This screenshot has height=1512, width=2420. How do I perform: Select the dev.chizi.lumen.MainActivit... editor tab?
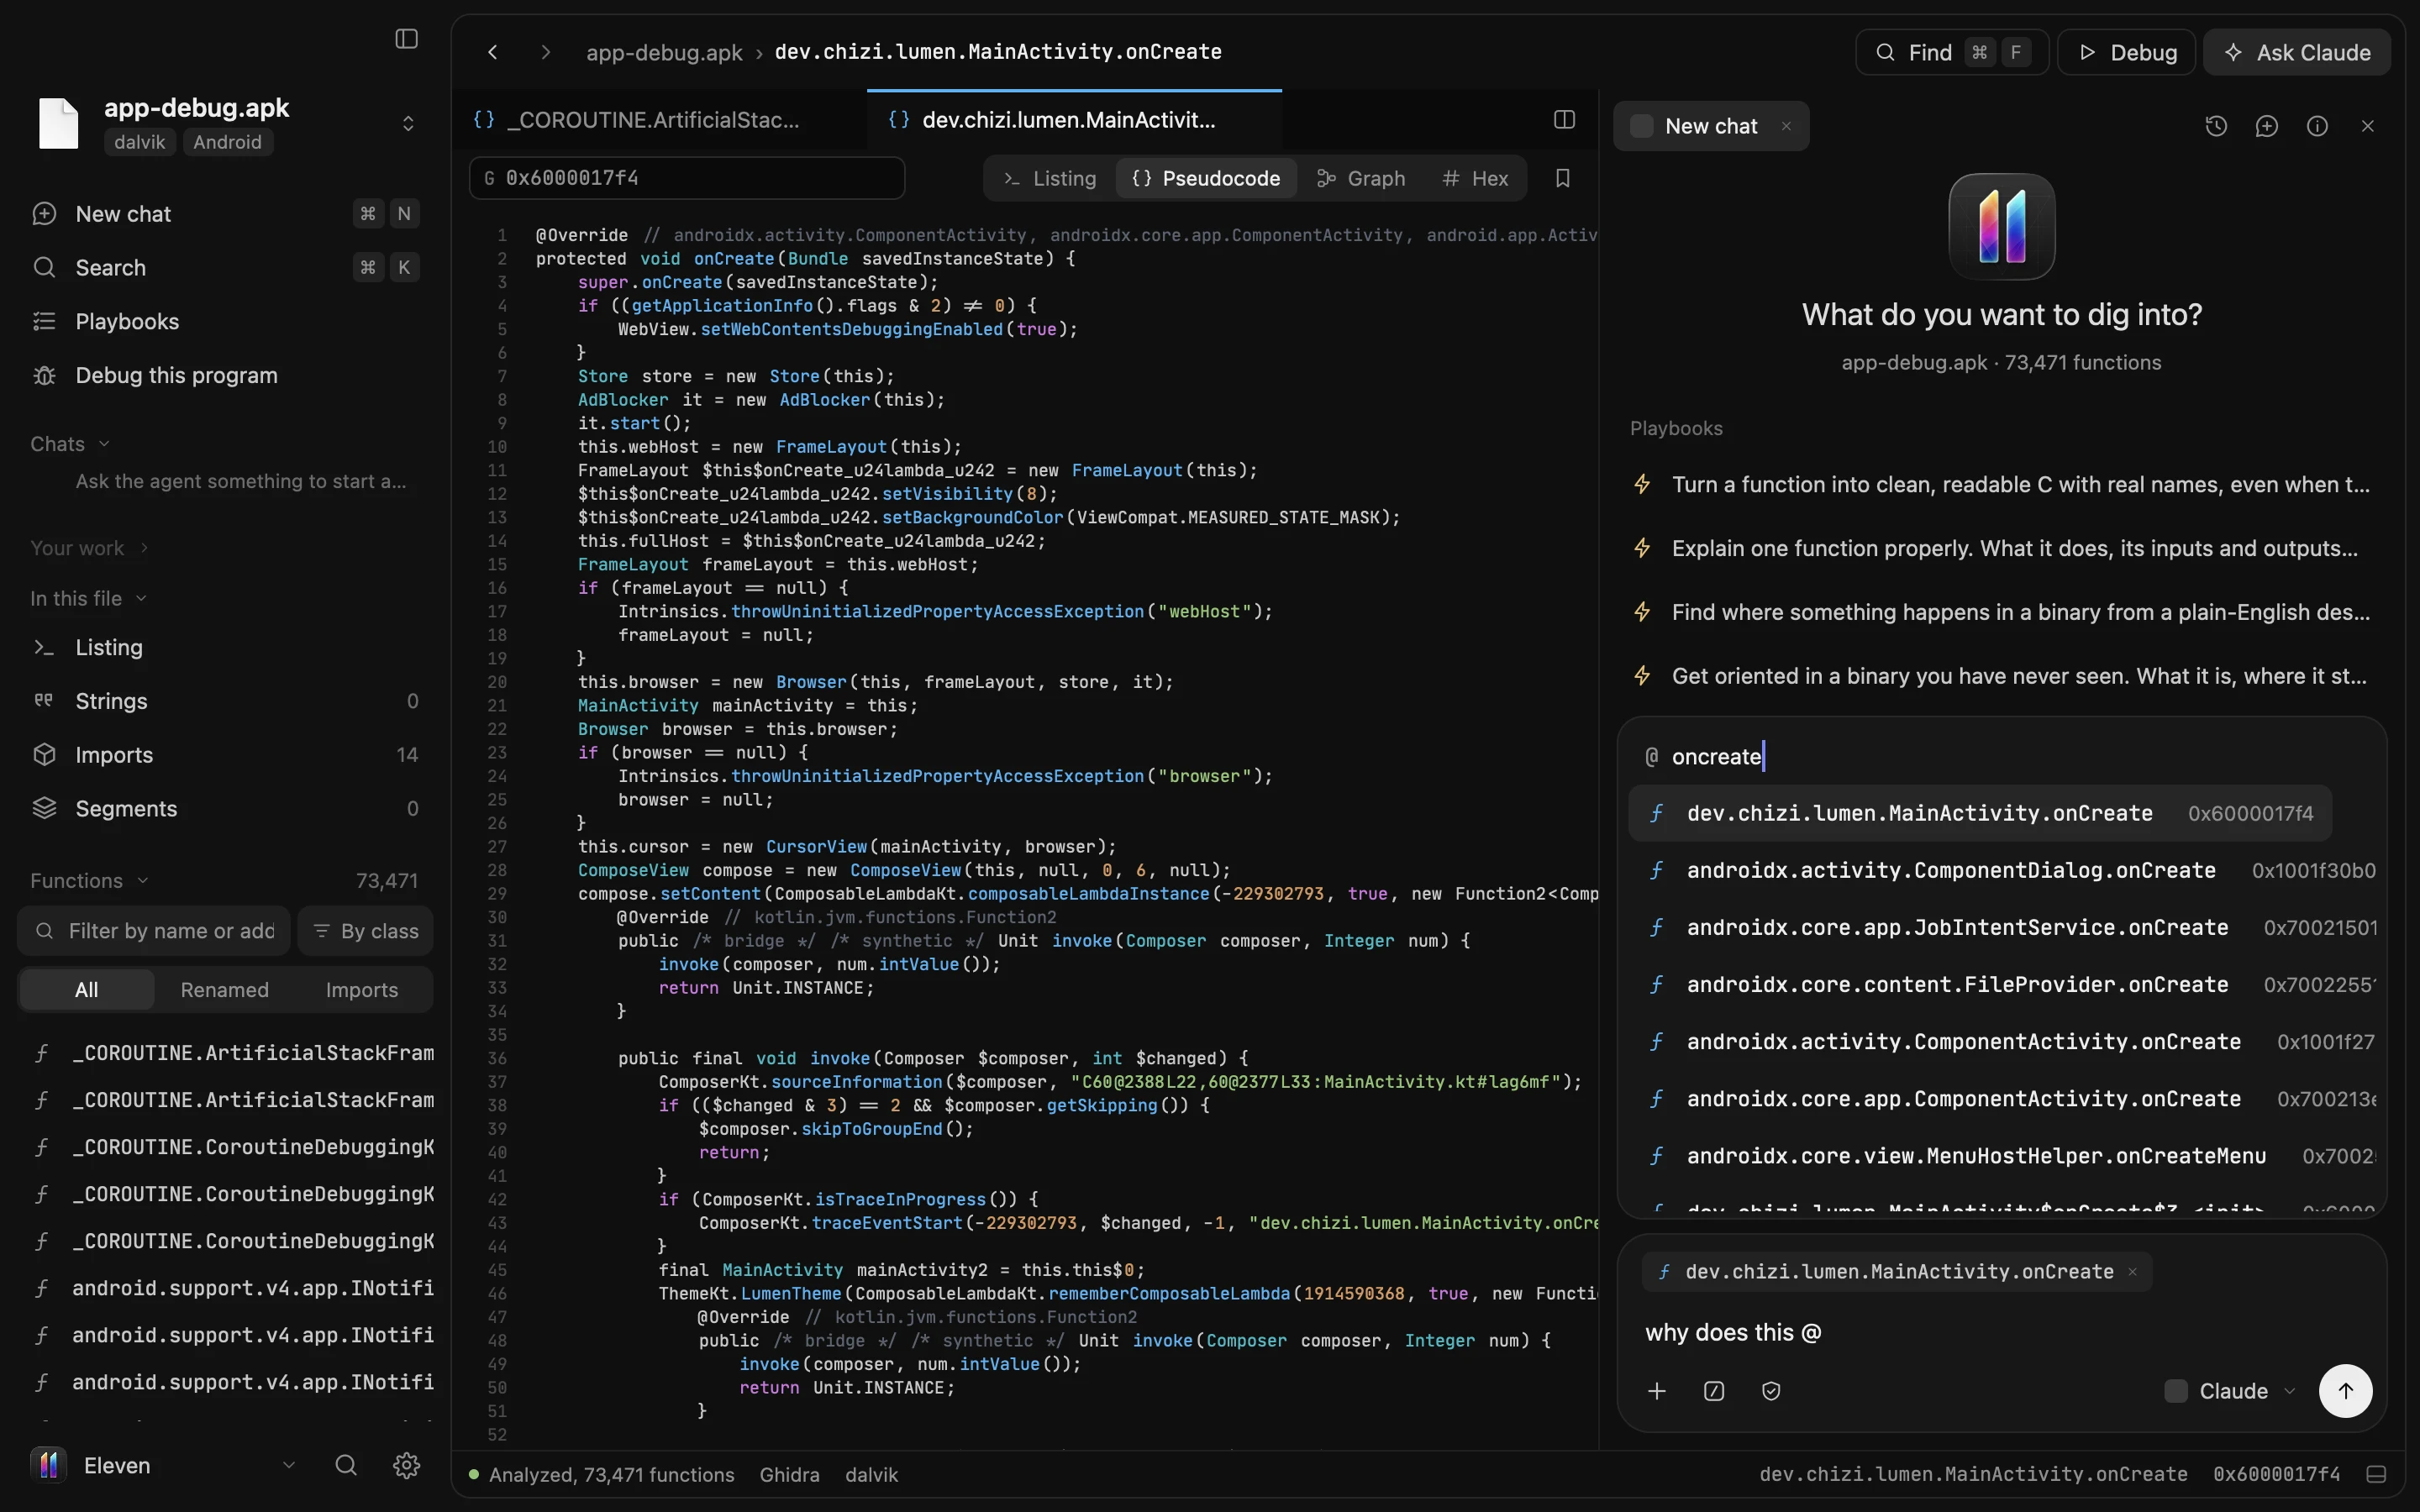(1074, 120)
